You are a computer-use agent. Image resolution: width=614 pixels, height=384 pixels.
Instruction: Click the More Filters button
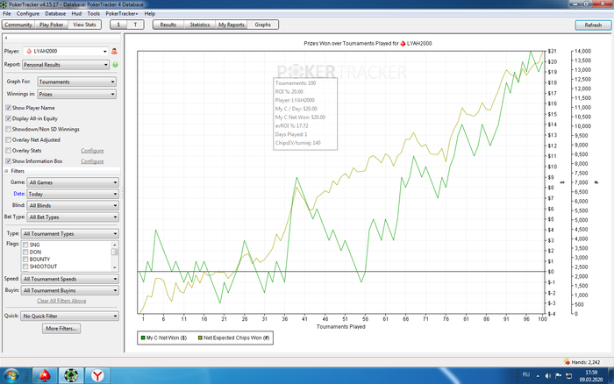tap(61, 329)
